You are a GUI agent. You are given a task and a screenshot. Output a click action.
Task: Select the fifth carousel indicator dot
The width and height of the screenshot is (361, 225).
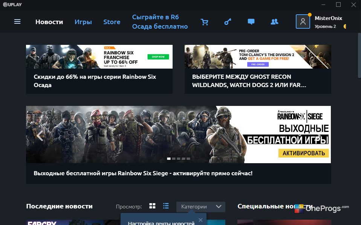pyautogui.click(x=188, y=159)
